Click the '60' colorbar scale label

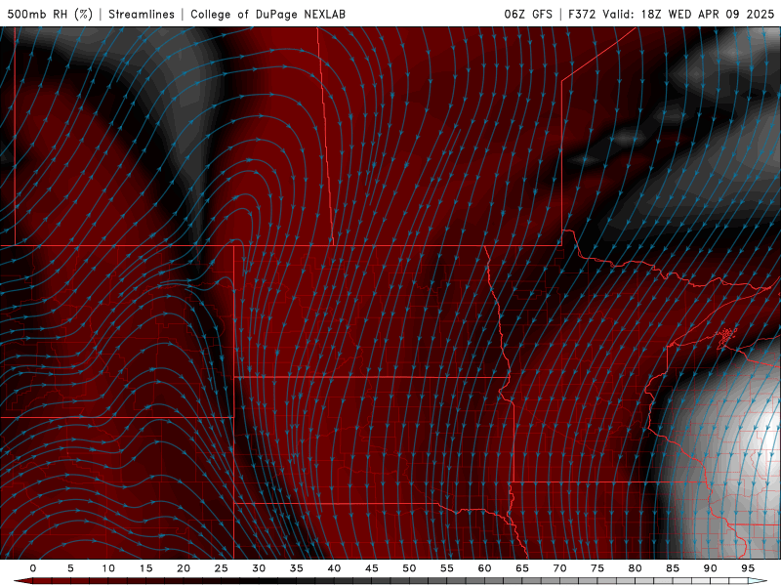click(x=484, y=568)
